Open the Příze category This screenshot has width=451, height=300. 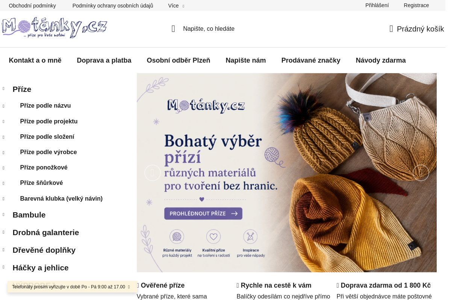coord(22,89)
